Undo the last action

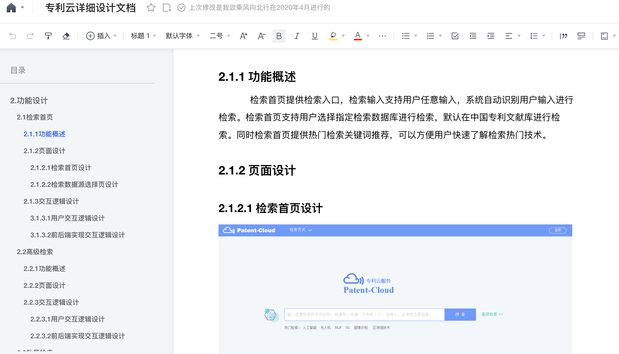click(x=12, y=36)
